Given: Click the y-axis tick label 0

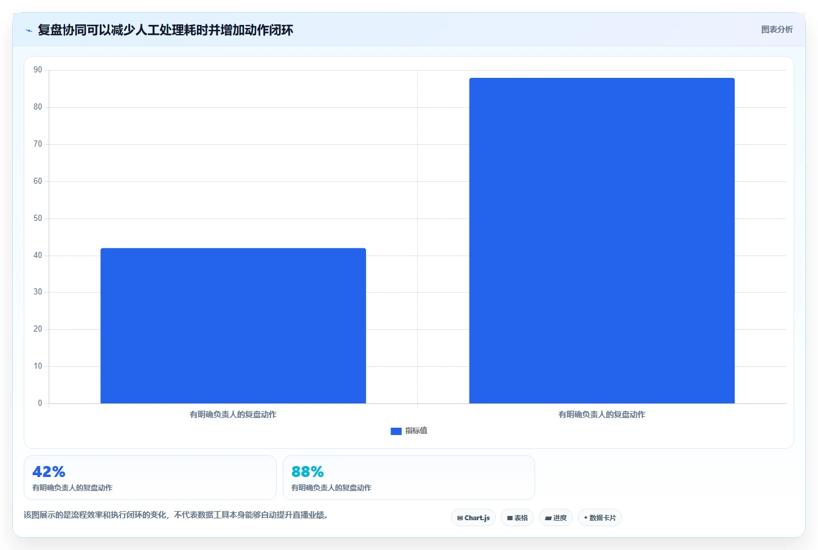Looking at the screenshot, I should click(x=40, y=403).
